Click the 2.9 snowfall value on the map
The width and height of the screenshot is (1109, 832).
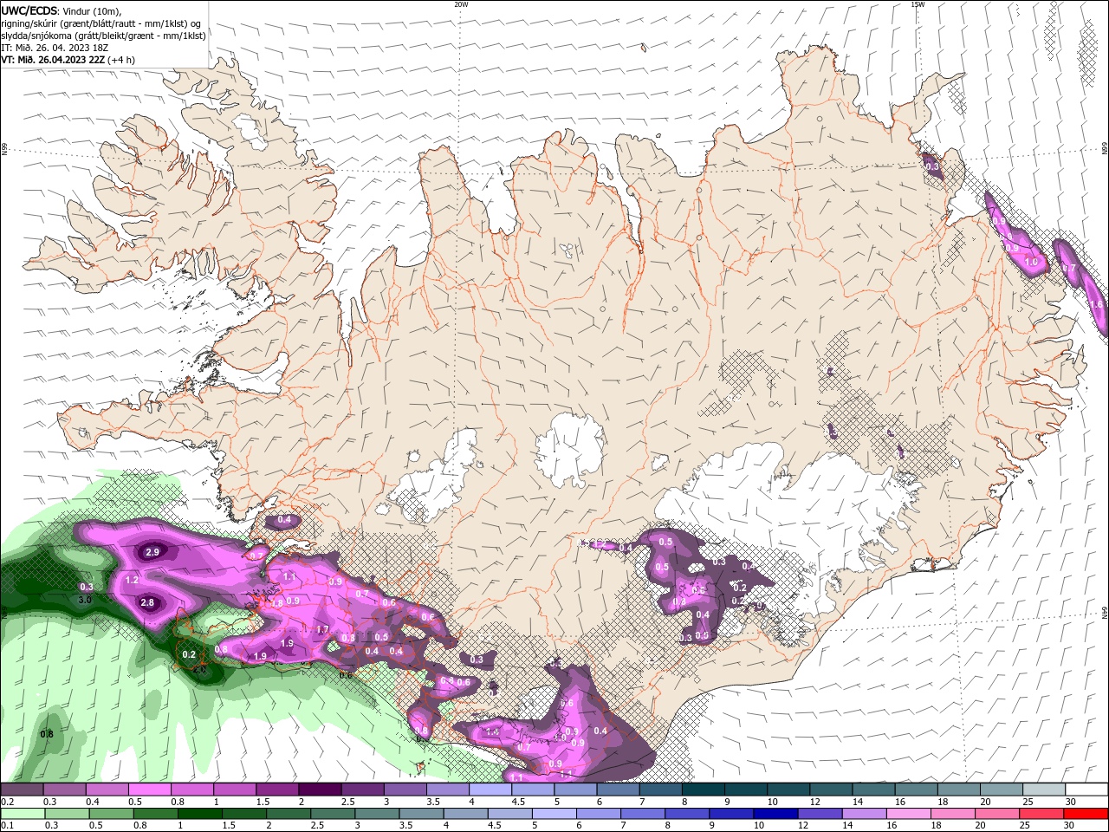click(x=152, y=552)
